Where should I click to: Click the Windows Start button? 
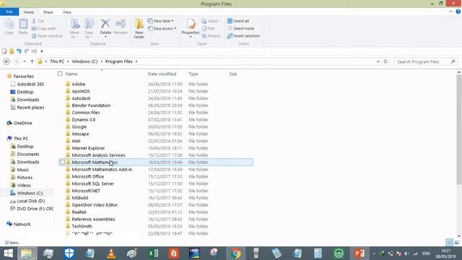click(8, 253)
